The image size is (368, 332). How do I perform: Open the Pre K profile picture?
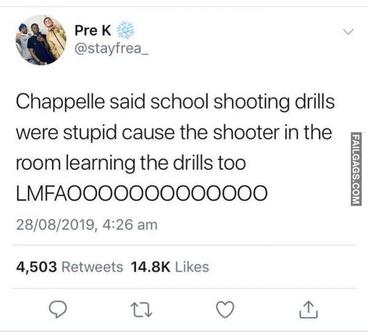click(41, 40)
